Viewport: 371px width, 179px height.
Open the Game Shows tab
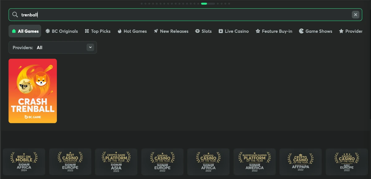[316, 31]
